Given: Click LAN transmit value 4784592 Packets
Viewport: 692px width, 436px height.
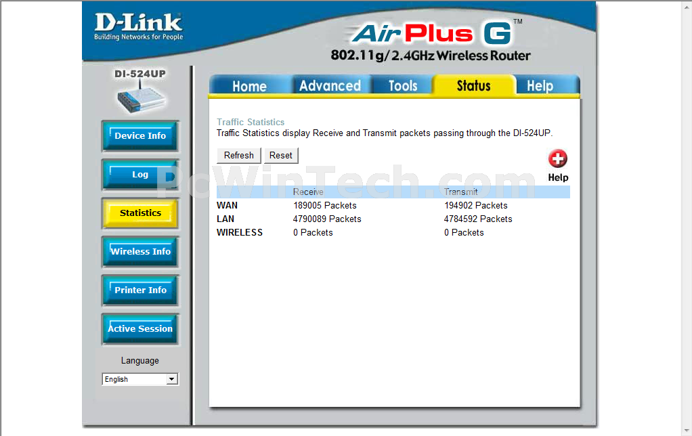Looking at the screenshot, I should point(478,219).
